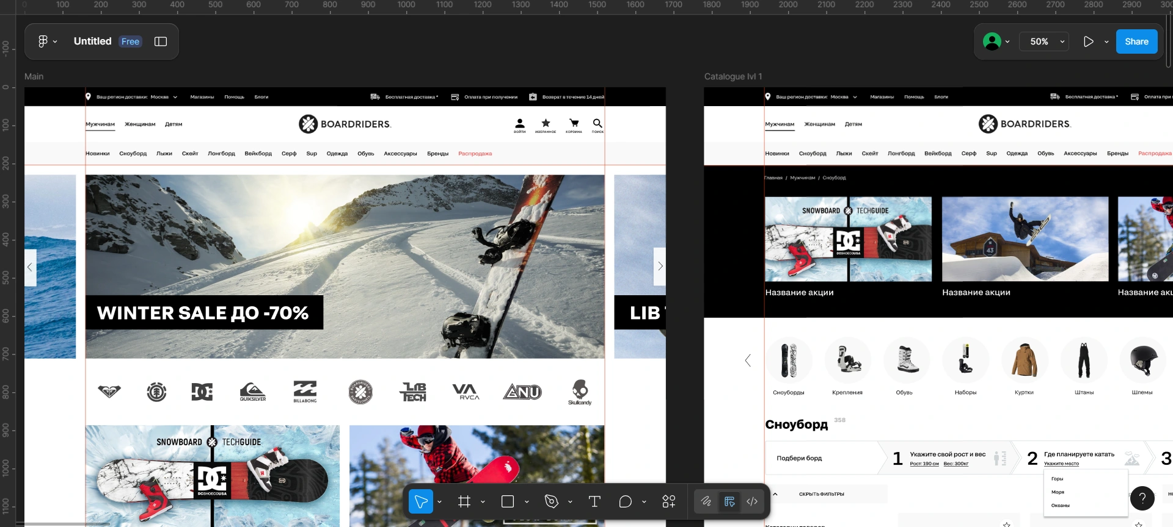Click the BOARDRIDERS logo in Main frame
The image size is (1173, 527).
tap(345, 124)
